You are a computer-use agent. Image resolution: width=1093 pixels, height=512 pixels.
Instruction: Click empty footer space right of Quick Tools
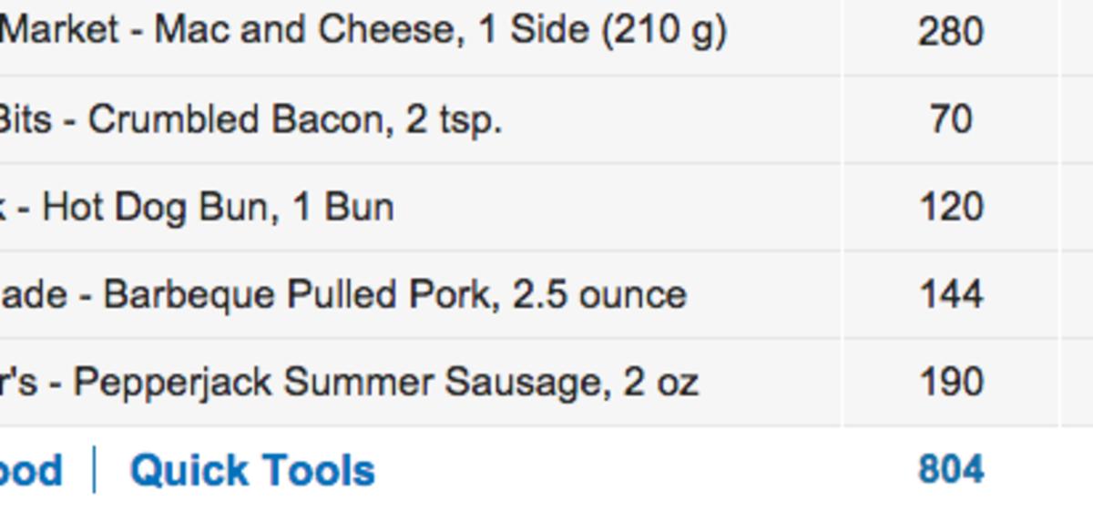pos(638,471)
